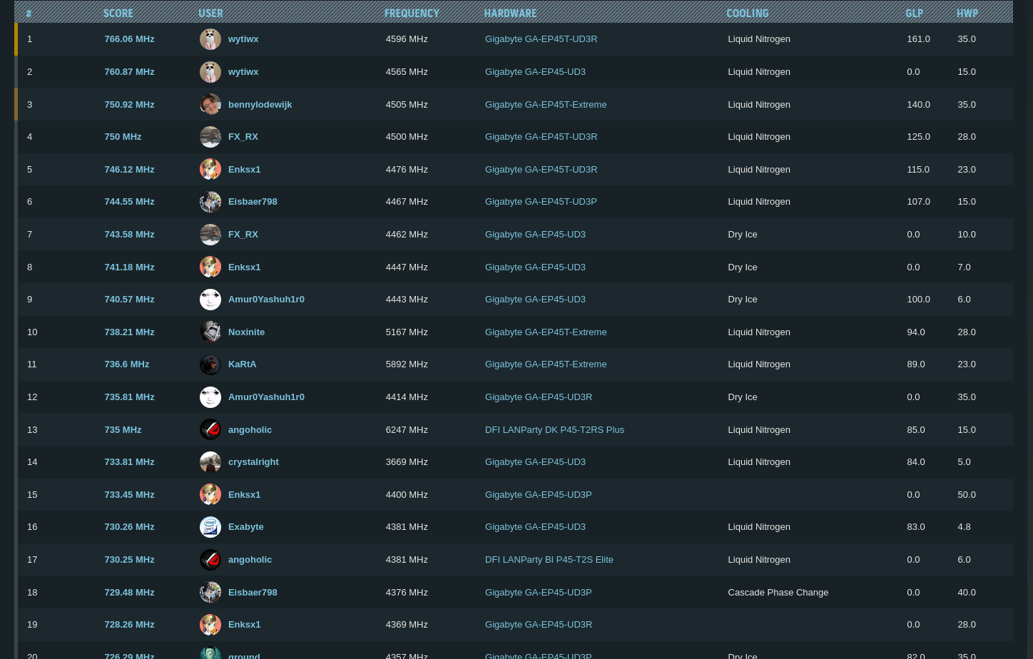Open the 736.6 MHz score link
Image resolution: width=1033 pixels, height=659 pixels.
(x=127, y=364)
